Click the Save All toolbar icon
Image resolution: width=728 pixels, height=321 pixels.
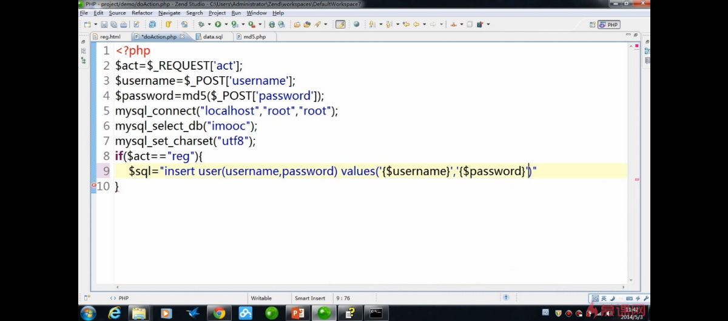(114, 24)
